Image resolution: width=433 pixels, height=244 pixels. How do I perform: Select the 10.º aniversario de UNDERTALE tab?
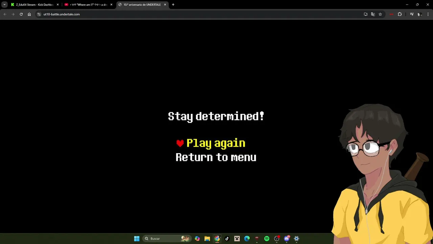142,5
